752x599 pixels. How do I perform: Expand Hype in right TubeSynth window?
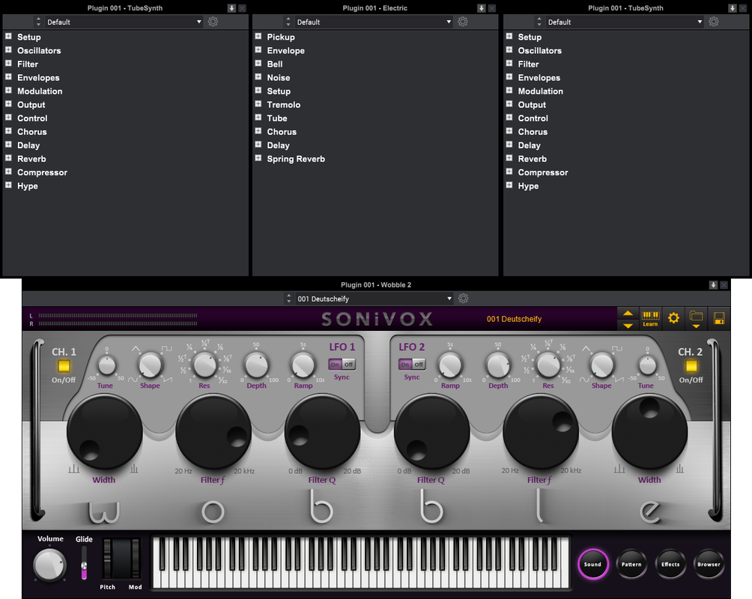click(509, 185)
